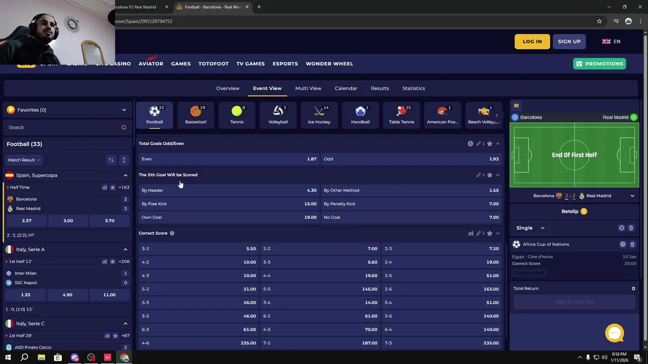Select the Ice Hockey sport icon
The height and width of the screenshot is (364, 648).
319,115
